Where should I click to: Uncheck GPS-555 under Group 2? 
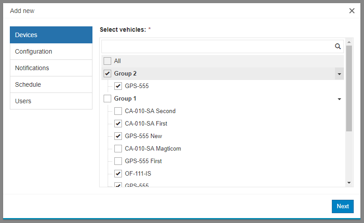click(118, 86)
